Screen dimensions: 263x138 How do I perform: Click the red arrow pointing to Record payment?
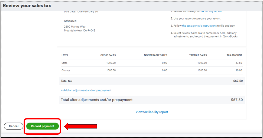coord(81,126)
